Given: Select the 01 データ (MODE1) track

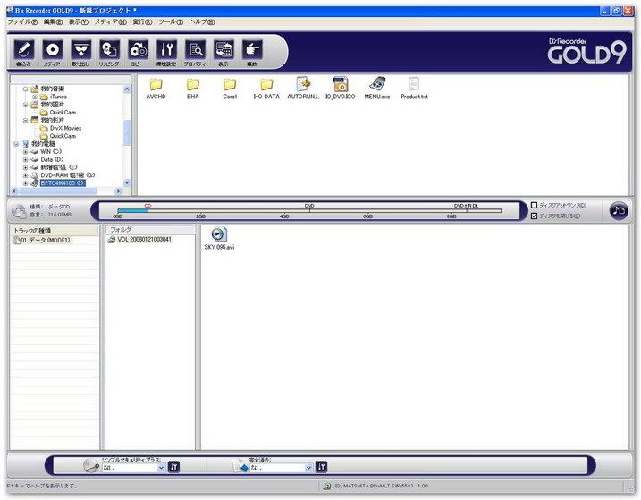Looking at the screenshot, I should (x=45, y=241).
